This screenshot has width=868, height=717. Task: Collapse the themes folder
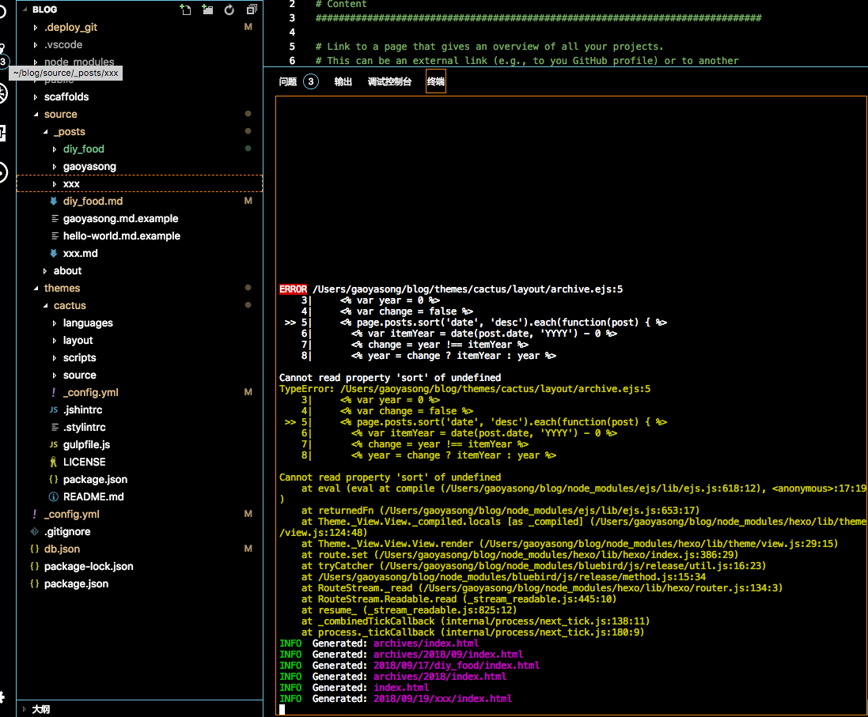[x=36, y=289]
